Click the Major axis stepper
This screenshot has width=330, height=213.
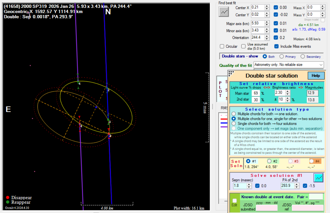[x=267, y=23]
